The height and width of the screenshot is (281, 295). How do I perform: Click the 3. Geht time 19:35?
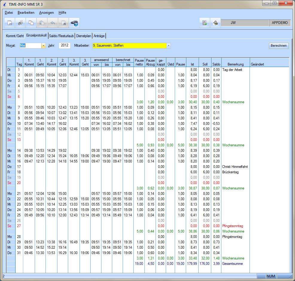pyautogui.click(x=85, y=242)
